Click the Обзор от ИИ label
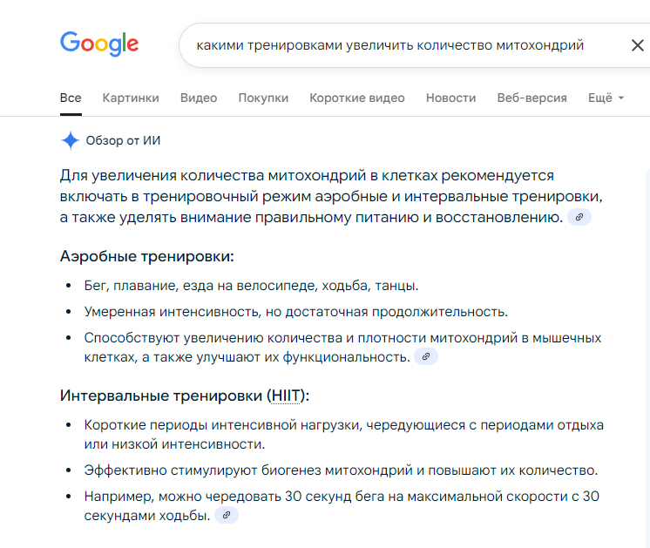 (x=123, y=140)
